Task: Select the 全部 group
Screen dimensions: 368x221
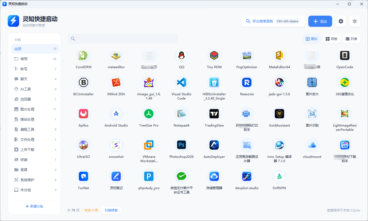Action: tap(35, 49)
